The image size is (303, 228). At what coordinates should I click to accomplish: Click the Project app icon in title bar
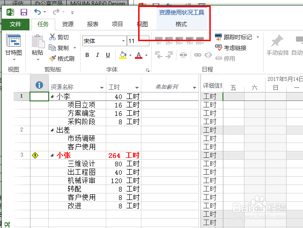(10, 12)
